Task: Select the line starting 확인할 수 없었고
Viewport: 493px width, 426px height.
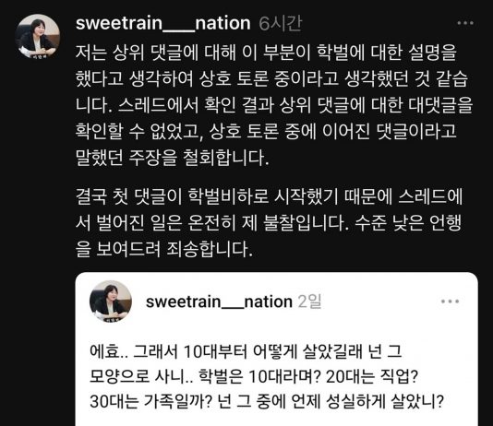Action: tap(266, 131)
